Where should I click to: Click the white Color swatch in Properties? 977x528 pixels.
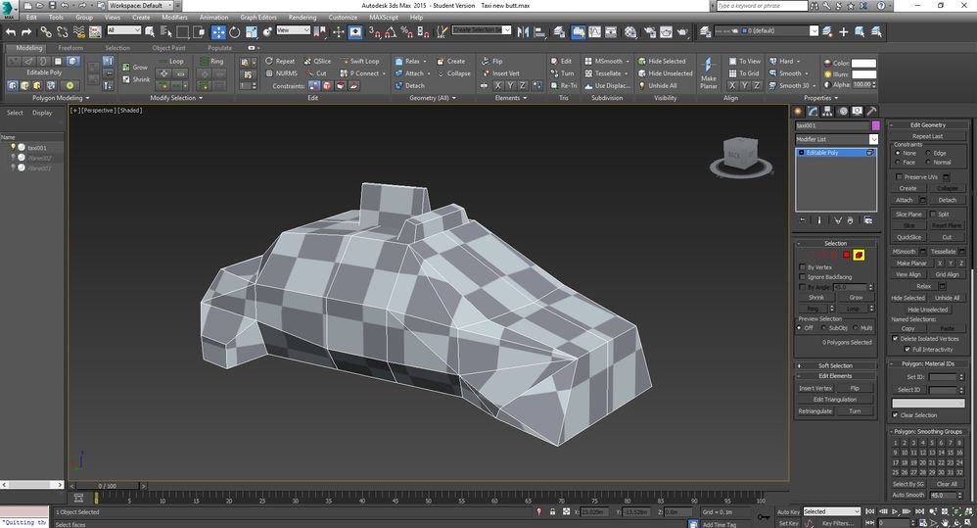click(863, 63)
